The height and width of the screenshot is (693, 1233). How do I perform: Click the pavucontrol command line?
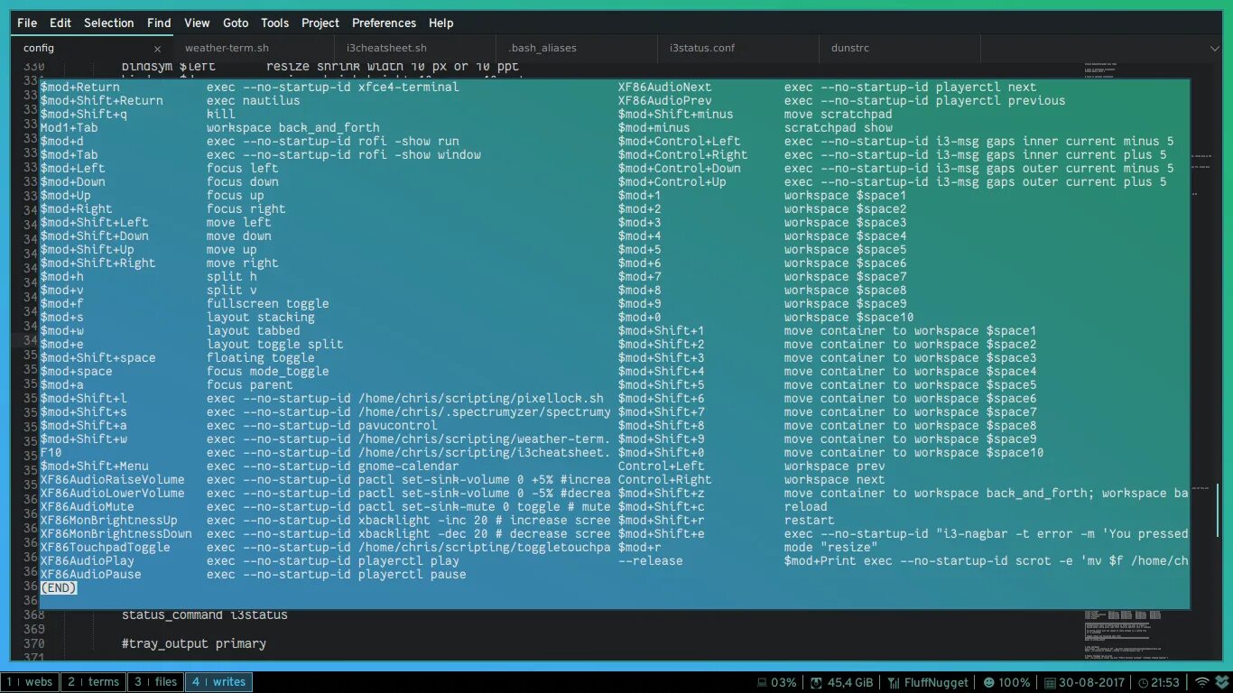(321, 425)
